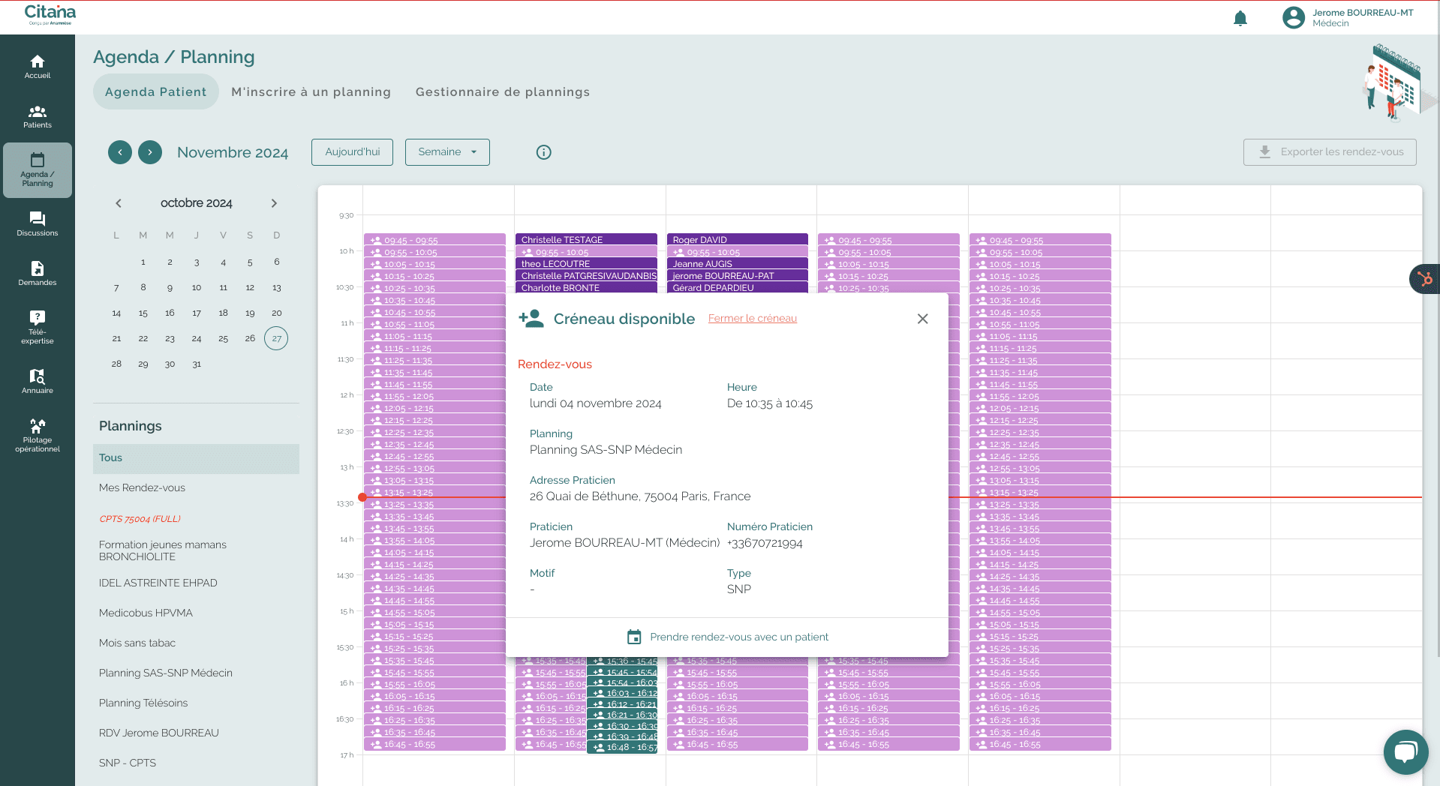Open Semaine view dropdown
1440x786 pixels.
[x=447, y=152]
